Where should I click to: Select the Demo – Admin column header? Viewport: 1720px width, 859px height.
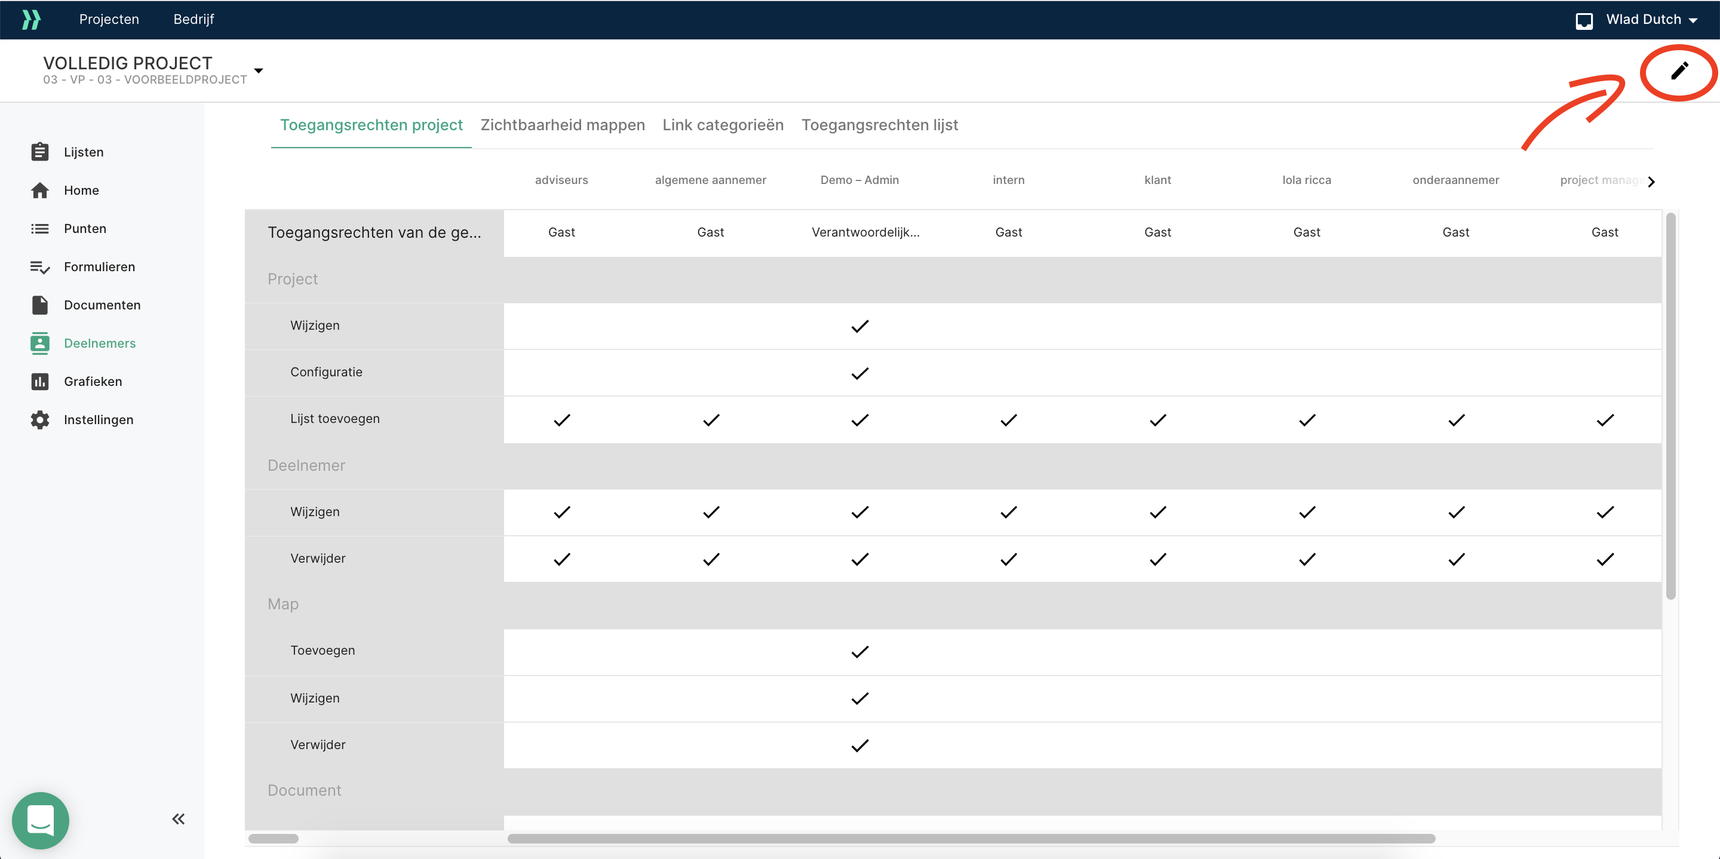859,180
